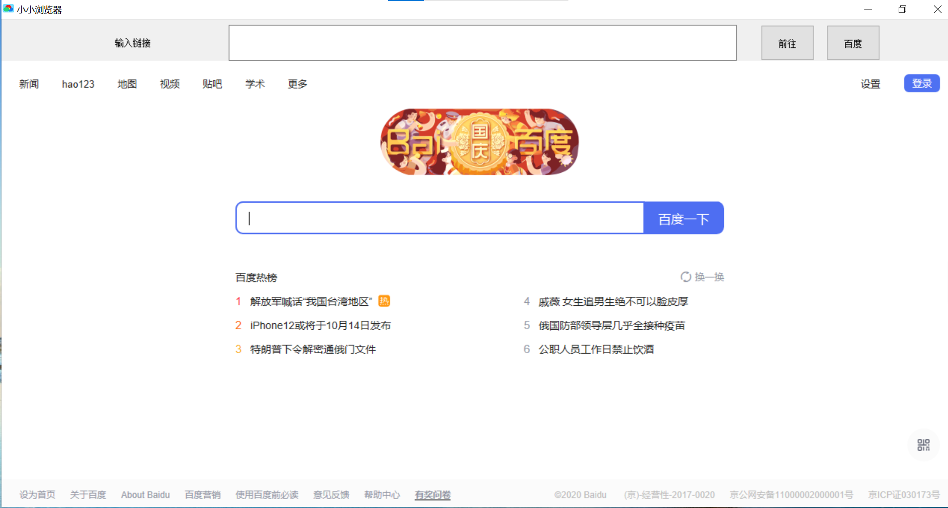Screen dimensions: 948x508
Task: Open hot topic 俄国防部领导层几乎全接种疫苗
Action: 612,325
